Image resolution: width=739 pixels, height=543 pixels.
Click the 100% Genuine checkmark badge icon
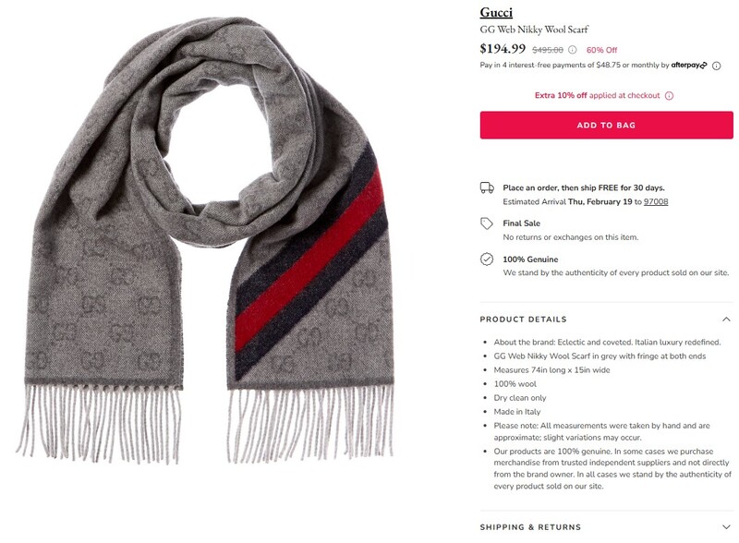[x=487, y=259]
